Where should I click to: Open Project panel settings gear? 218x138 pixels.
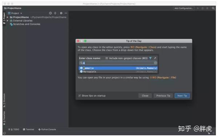[x=61, y=13]
